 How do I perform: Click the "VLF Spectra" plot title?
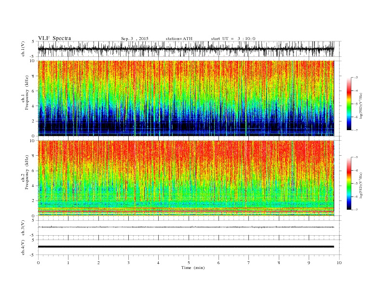pos(55,38)
